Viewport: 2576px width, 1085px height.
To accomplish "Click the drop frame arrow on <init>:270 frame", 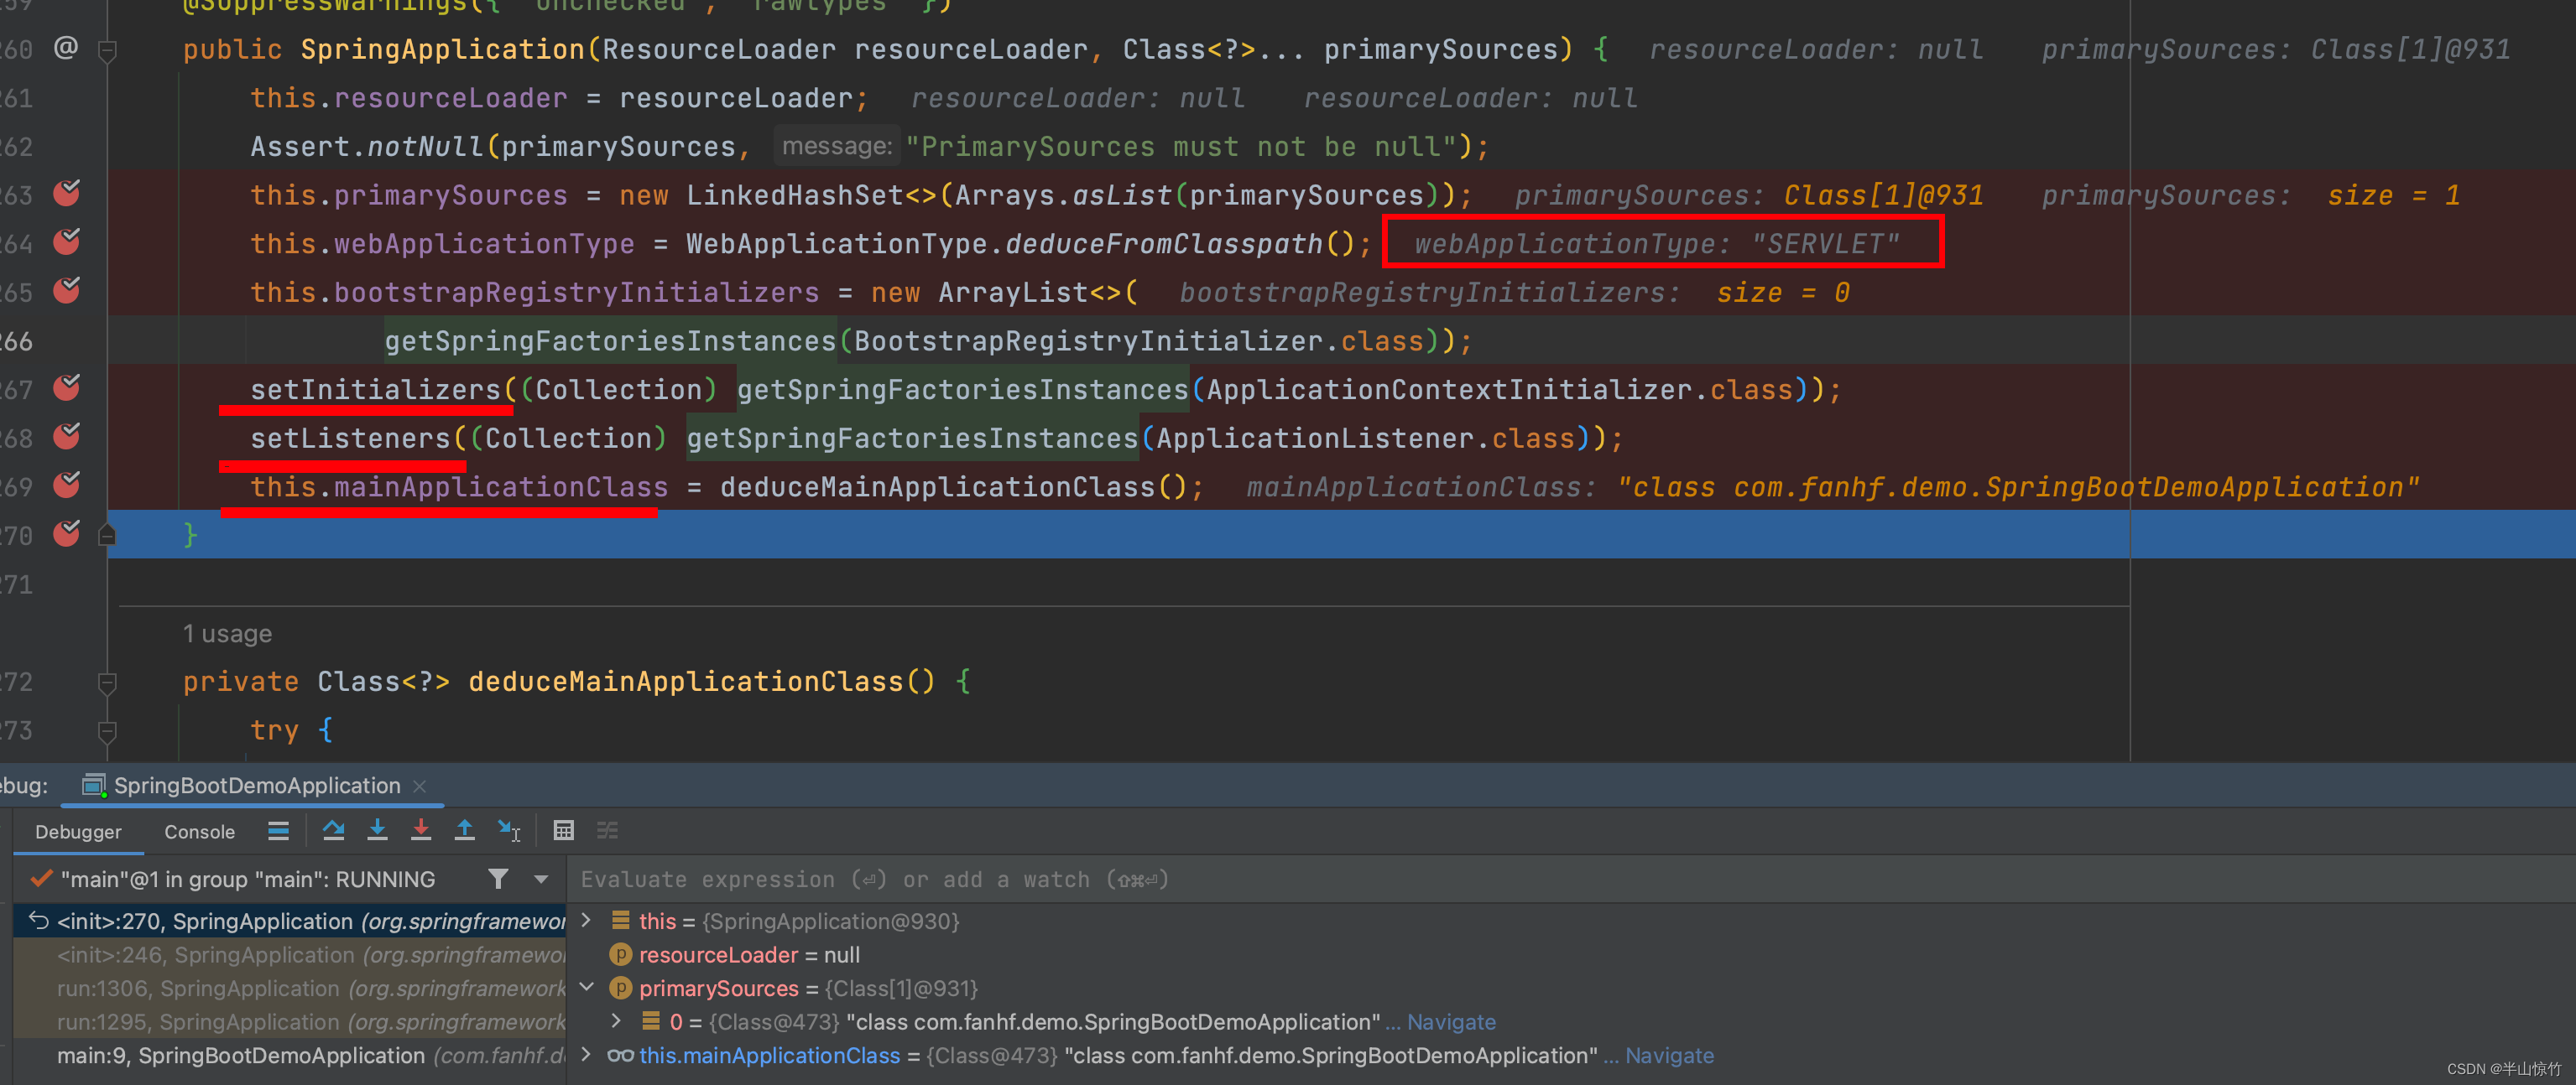I will point(39,921).
